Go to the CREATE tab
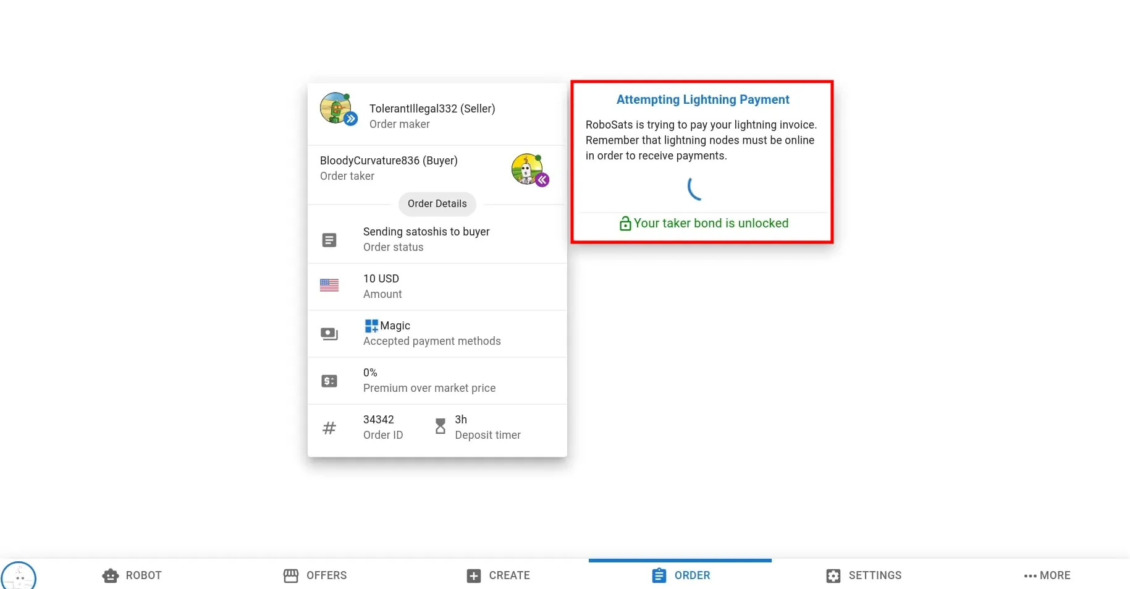Viewport: 1130px width, 589px height. pyautogui.click(x=497, y=575)
